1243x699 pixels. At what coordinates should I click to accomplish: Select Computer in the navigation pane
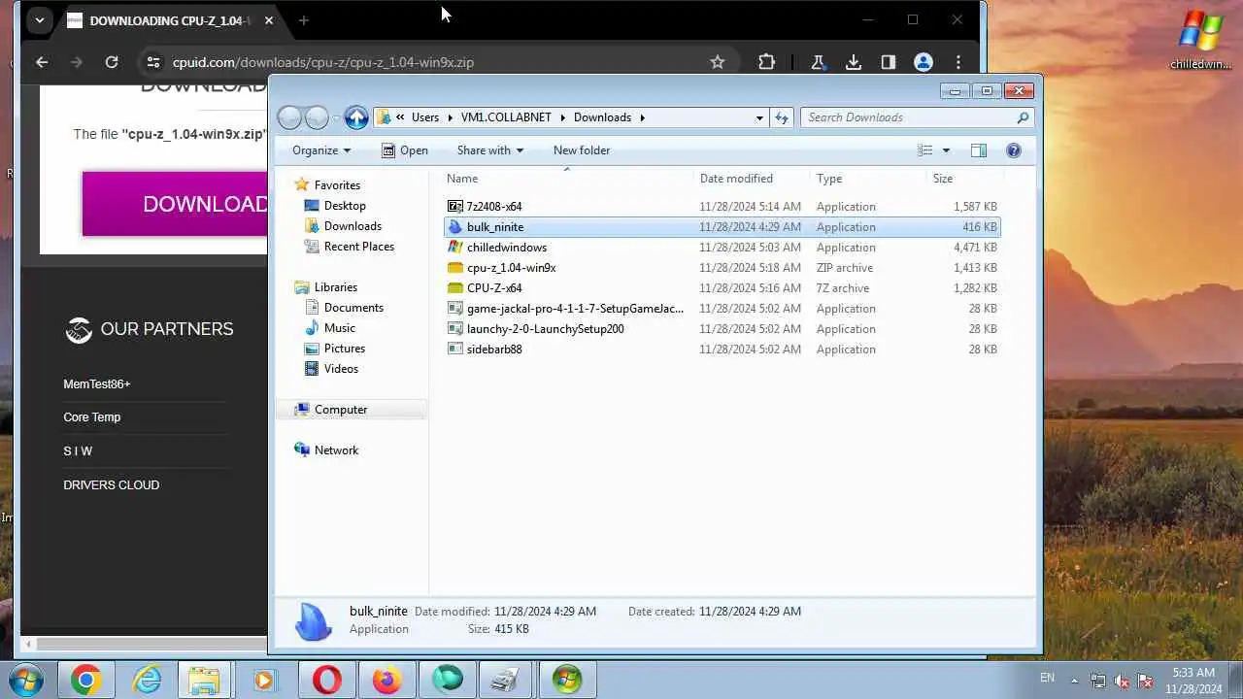[x=341, y=410]
